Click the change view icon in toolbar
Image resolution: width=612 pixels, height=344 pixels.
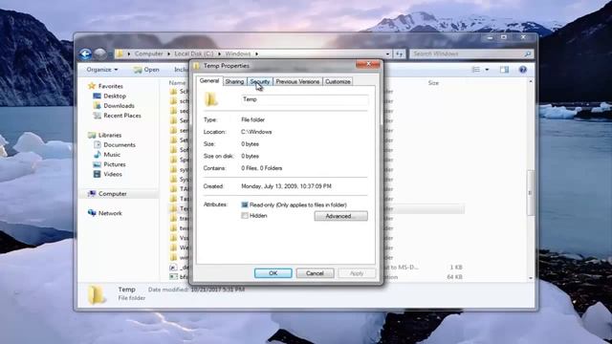point(476,70)
